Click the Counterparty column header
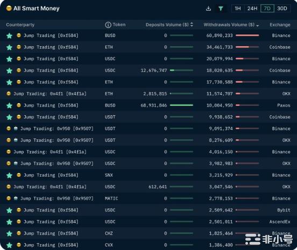 coord(20,25)
